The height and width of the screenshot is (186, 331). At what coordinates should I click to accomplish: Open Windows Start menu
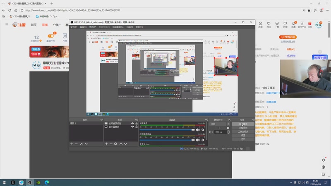(4, 182)
